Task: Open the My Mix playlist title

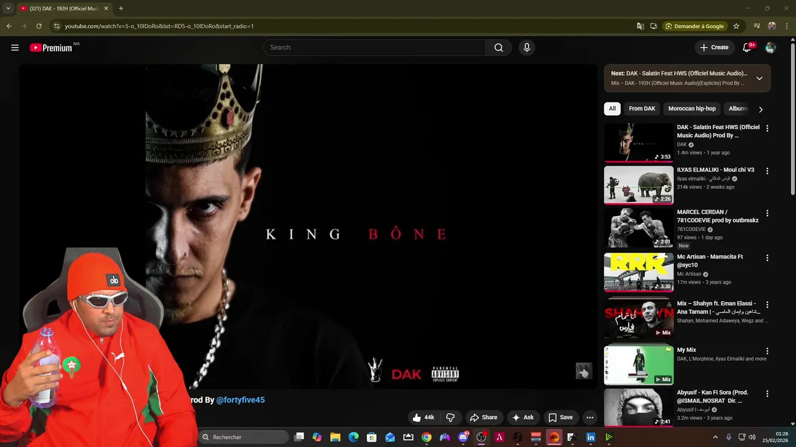Action: pyautogui.click(x=687, y=350)
